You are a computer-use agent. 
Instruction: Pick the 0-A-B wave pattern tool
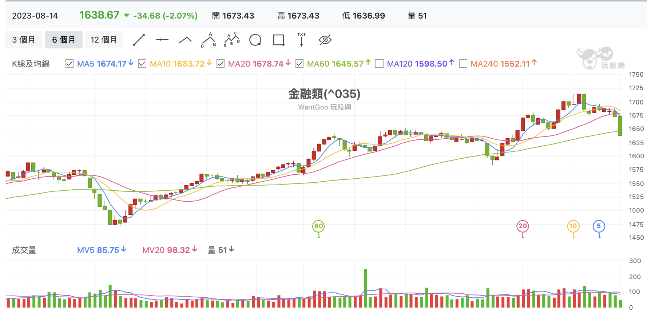pyautogui.click(x=209, y=40)
